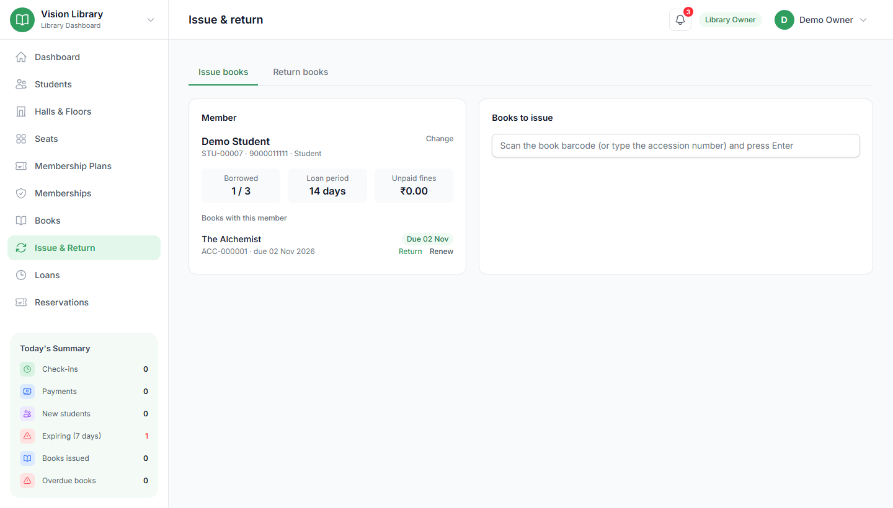893x508 pixels.
Task: Click the Halls & Floors building icon
Action: pyautogui.click(x=21, y=112)
